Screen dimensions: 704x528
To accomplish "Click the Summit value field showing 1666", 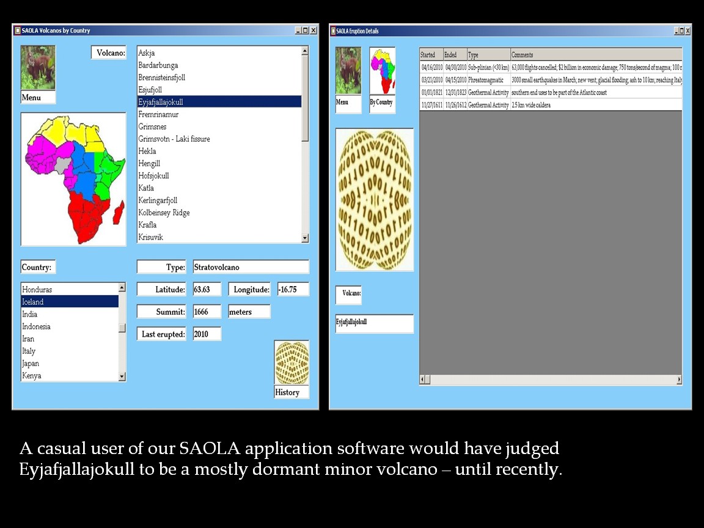I will coord(207,312).
